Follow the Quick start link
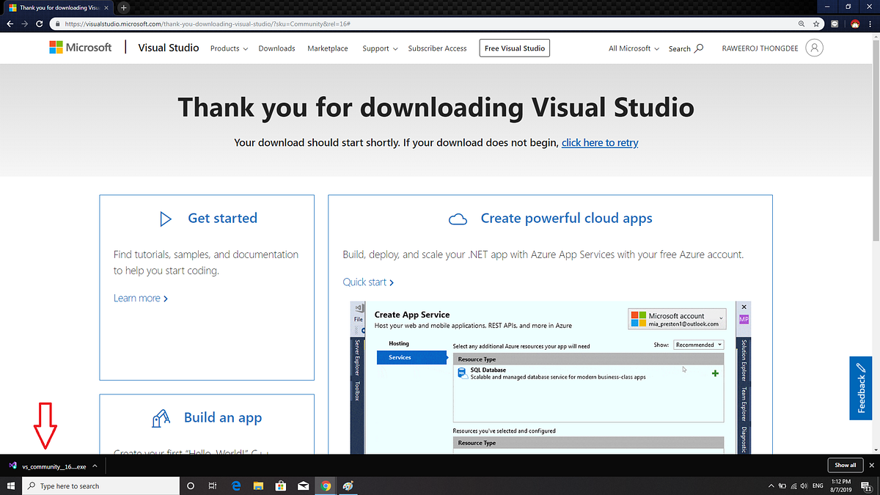 368,282
